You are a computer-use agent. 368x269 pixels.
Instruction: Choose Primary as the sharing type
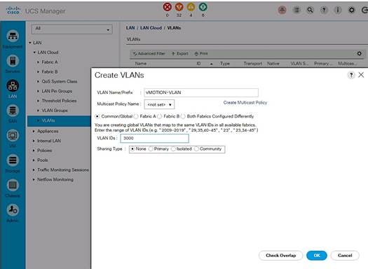pyautogui.click(x=151, y=149)
